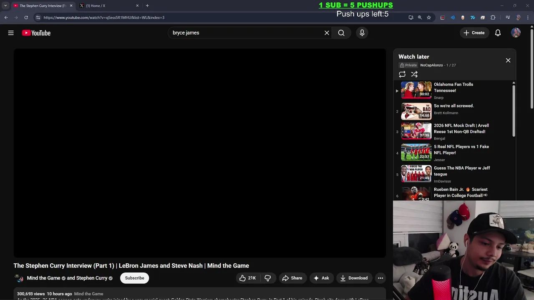Viewport: 534px width, 300px height.
Task: Open 2026 NFL Mock Draft video title
Action: coord(461,128)
